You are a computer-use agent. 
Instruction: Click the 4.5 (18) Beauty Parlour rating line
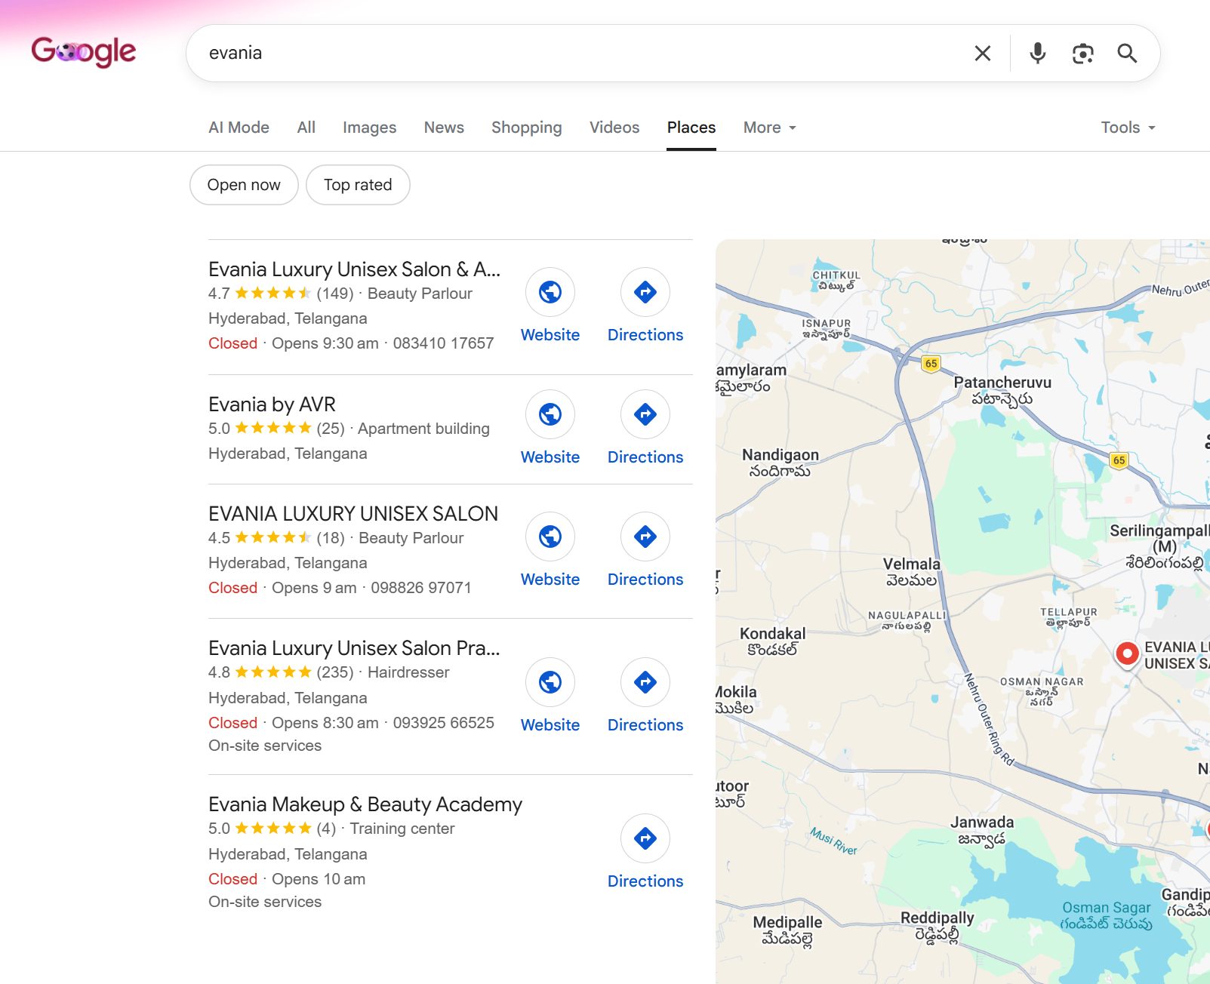pos(336,538)
